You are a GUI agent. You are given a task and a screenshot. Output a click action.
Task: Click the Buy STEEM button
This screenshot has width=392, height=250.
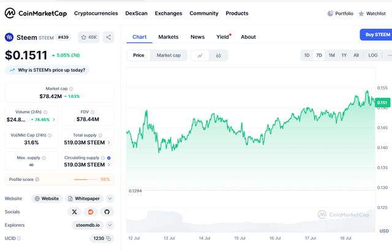tap(376, 34)
